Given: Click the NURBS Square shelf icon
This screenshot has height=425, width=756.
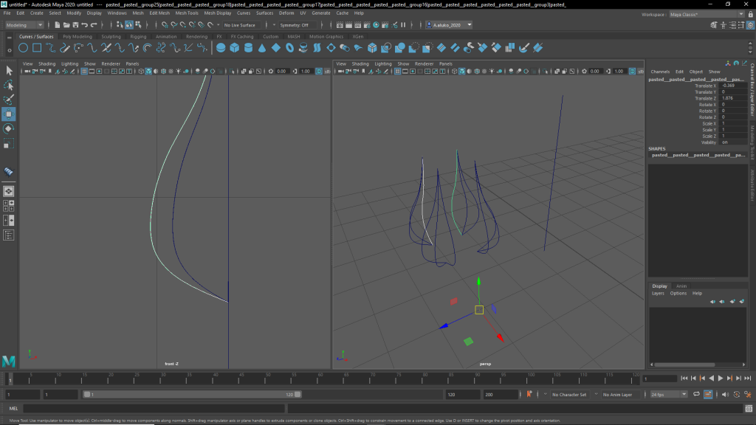Looking at the screenshot, I should [x=37, y=48].
